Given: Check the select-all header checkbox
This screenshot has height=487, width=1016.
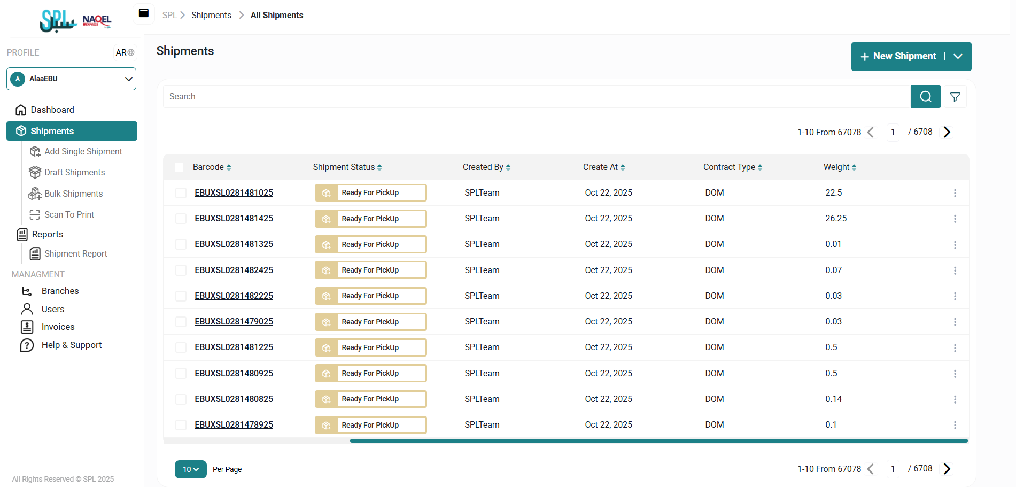Looking at the screenshot, I should click(179, 167).
